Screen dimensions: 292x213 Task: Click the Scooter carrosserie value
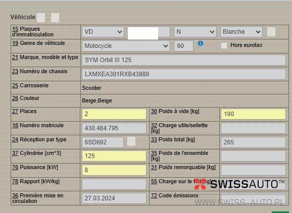[91, 88]
